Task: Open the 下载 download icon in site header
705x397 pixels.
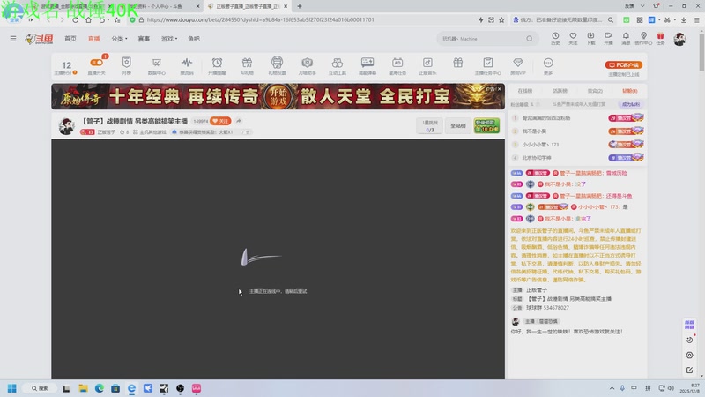Action: [590, 38]
